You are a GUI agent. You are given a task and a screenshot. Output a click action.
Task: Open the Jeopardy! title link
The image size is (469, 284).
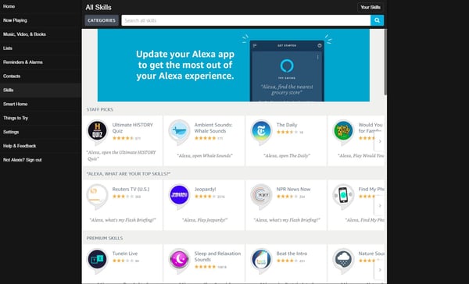tap(205, 189)
